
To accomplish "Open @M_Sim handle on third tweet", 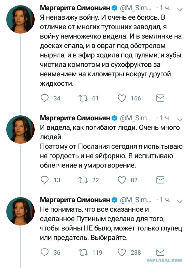I will tap(136, 200).
